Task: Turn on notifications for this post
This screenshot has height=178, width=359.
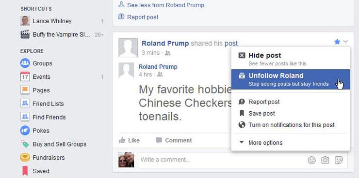Action: pos(291,125)
